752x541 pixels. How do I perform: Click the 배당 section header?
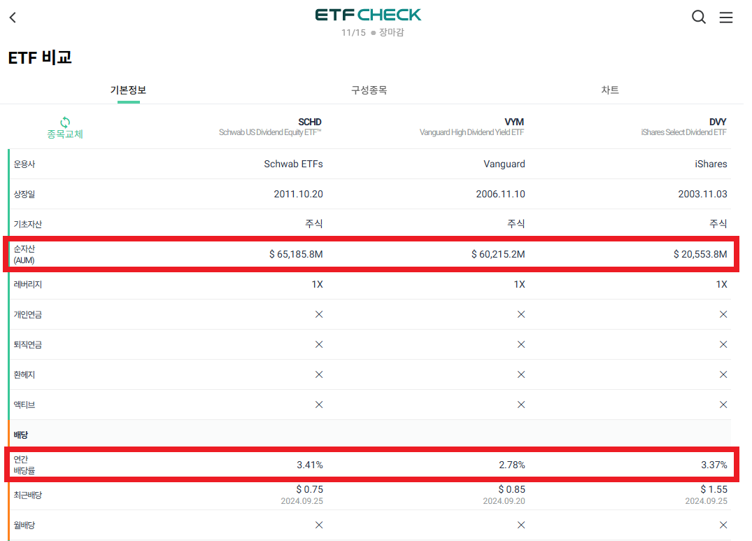coord(21,434)
